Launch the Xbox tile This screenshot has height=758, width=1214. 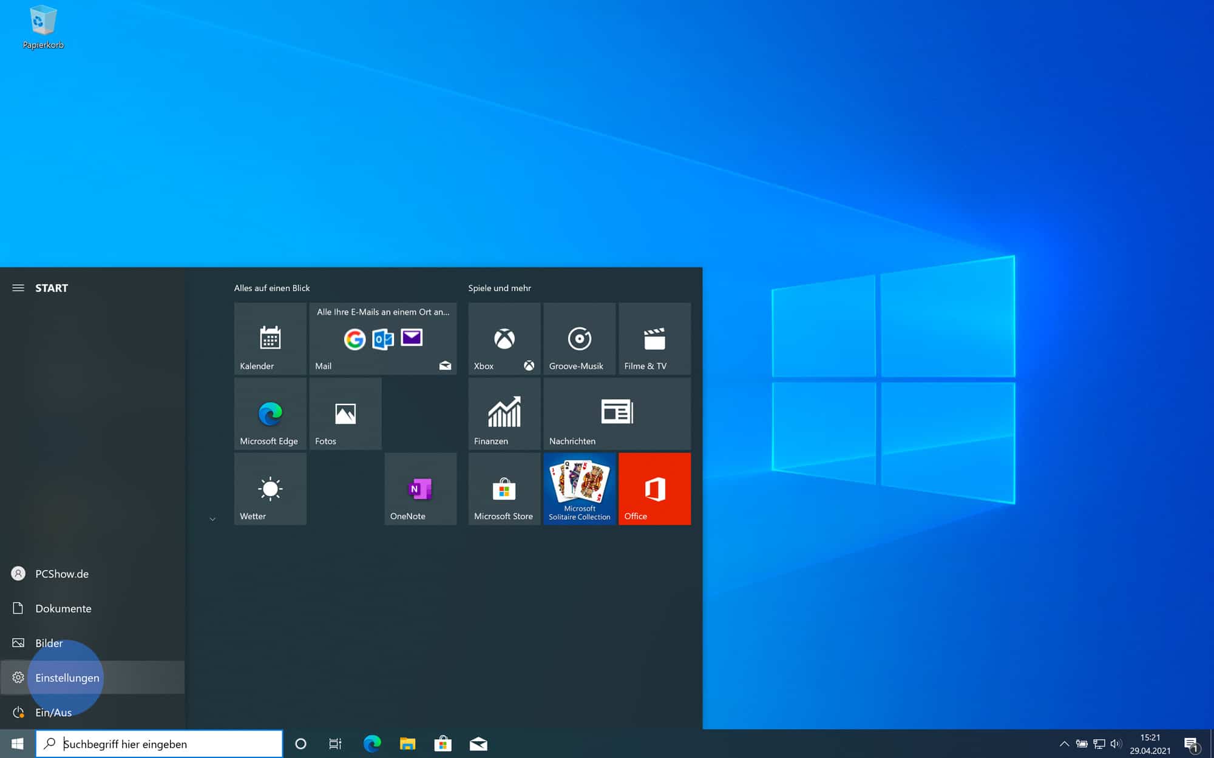(x=504, y=338)
